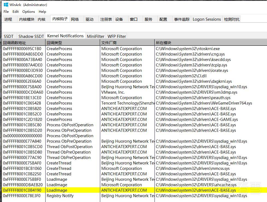Switch to the 进程 tab
The width and height of the screenshot is (267, 202).
pyautogui.click(x=10, y=19)
